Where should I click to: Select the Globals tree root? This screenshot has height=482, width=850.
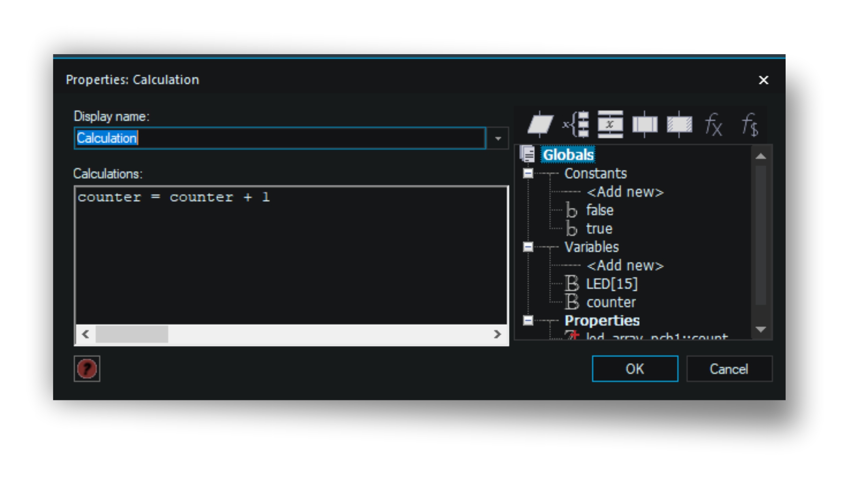(568, 154)
